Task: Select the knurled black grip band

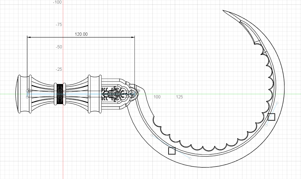Action: tap(60, 94)
